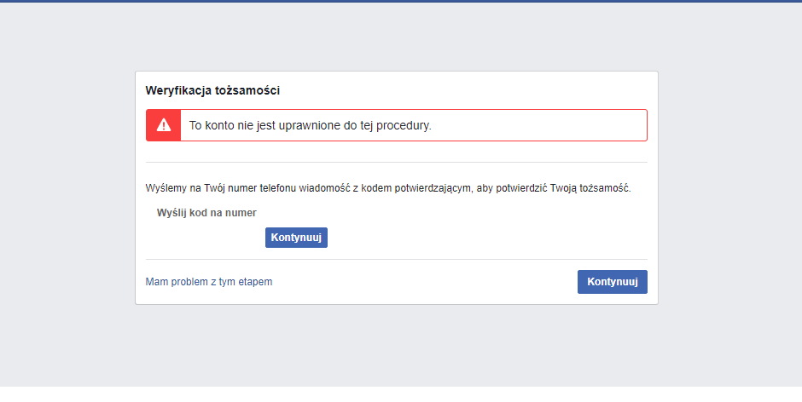Screen dimensions: 802x402
Task: Click the red warning triangle icon
Action: 164,125
